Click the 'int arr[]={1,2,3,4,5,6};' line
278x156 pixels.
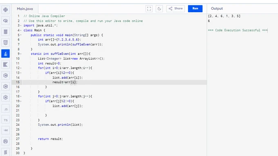pyautogui.click(x=59, y=40)
